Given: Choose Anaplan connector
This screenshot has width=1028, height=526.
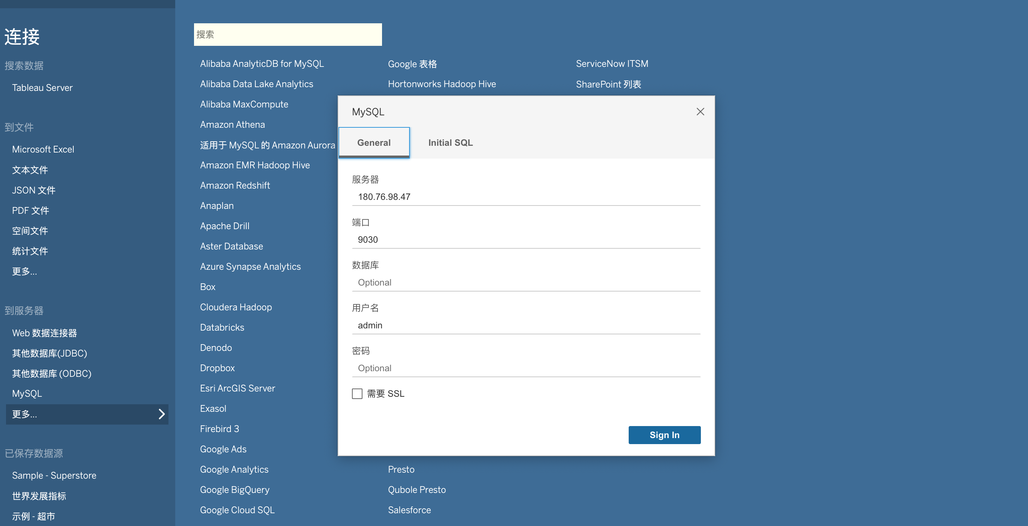Looking at the screenshot, I should [x=217, y=206].
